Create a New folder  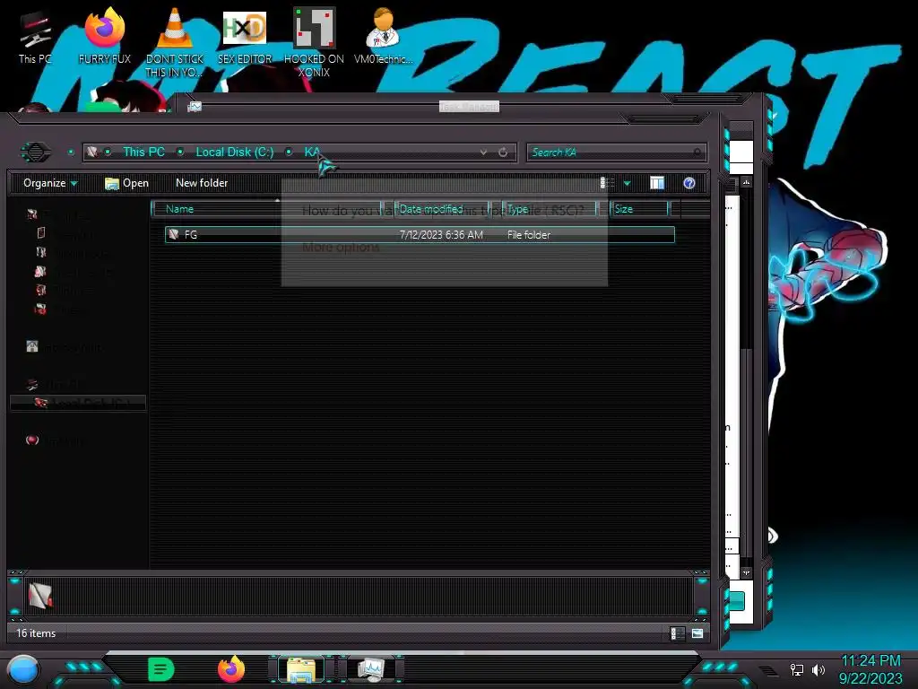tap(202, 183)
